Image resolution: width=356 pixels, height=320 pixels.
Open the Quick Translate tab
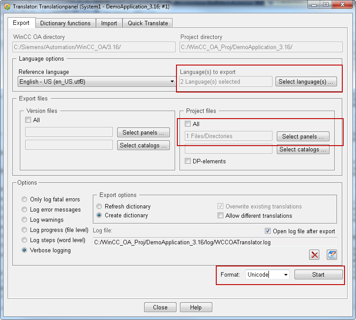pos(148,23)
